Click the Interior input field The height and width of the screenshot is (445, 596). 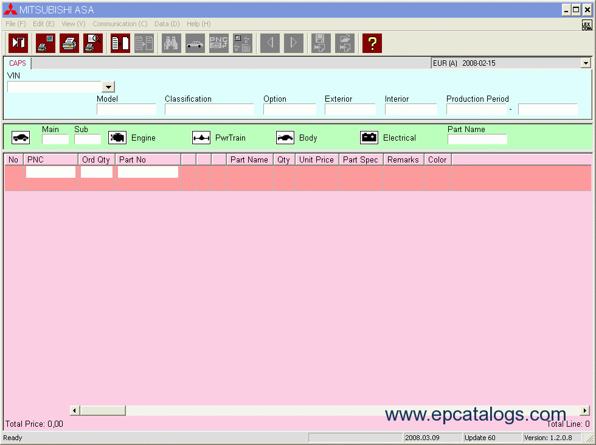point(411,110)
